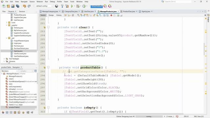210x118 pixels.
Task: Cancel the running task in status bar
Action: [x=164, y=117]
